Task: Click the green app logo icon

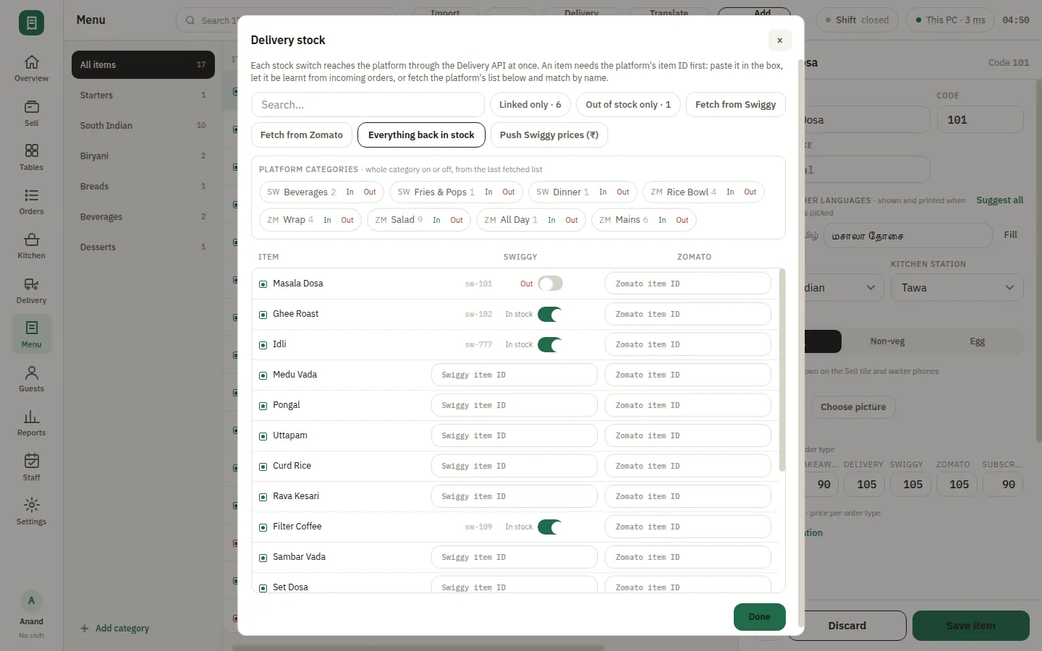Action: pyautogui.click(x=31, y=22)
